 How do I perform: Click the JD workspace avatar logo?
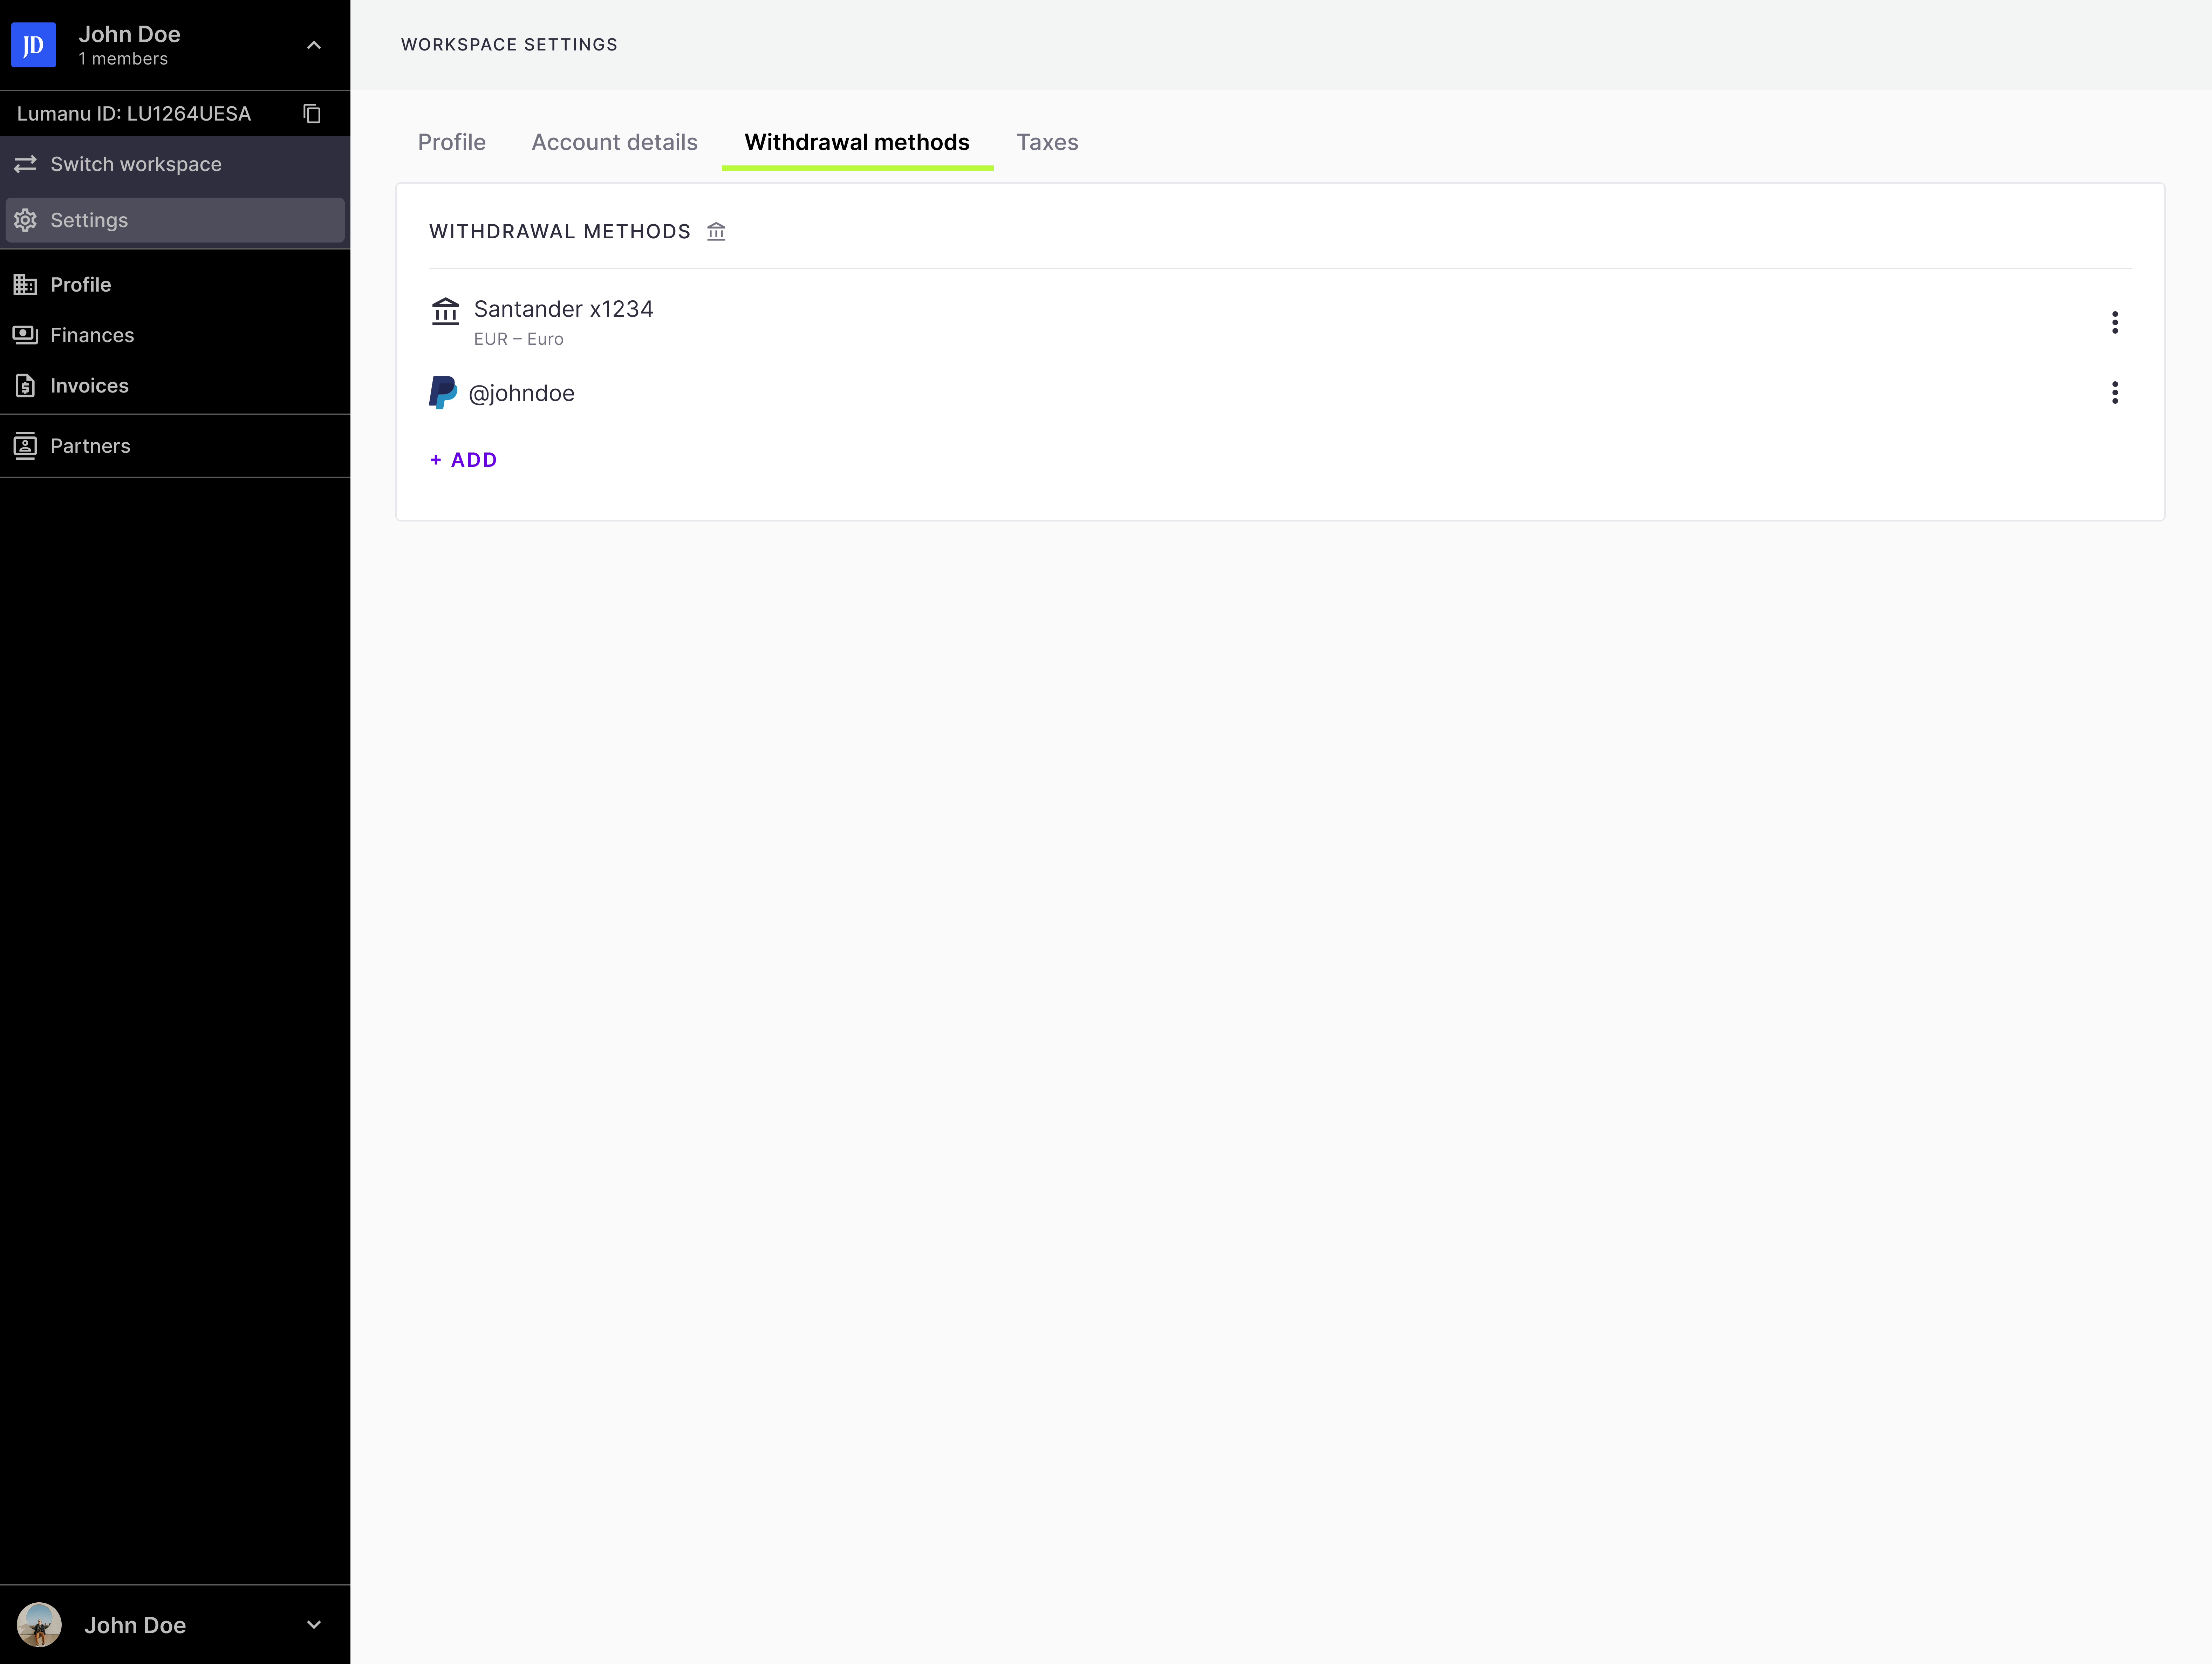point(33,45)
